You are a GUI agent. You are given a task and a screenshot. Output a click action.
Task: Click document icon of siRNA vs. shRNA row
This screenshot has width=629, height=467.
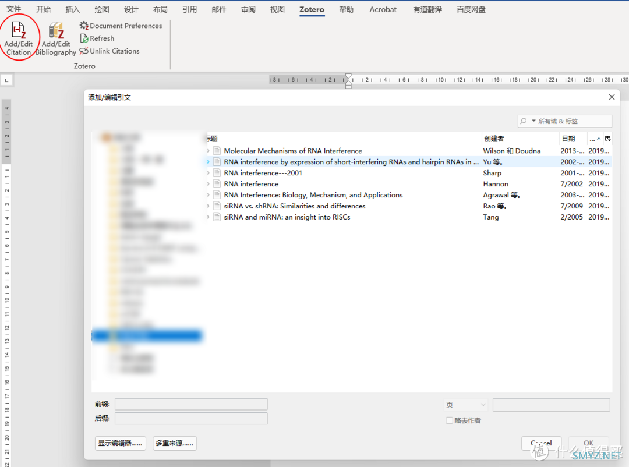pyautogui.click(x=217, y=206)
